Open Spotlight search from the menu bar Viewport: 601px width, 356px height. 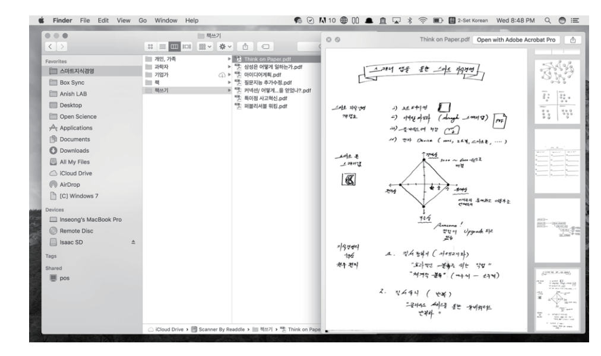[x=548, y=21]
